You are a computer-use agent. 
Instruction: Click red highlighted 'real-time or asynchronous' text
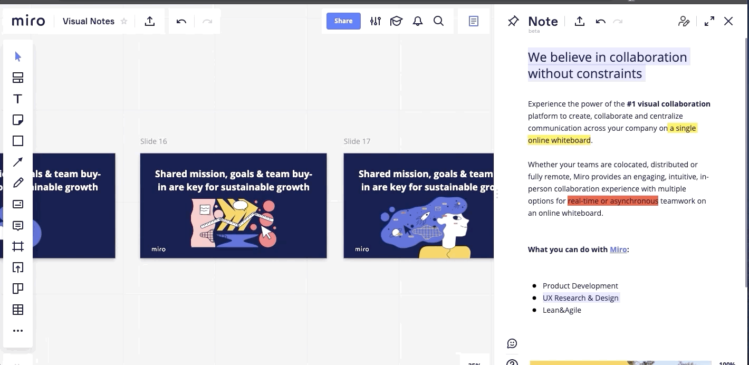coord(613,201)
